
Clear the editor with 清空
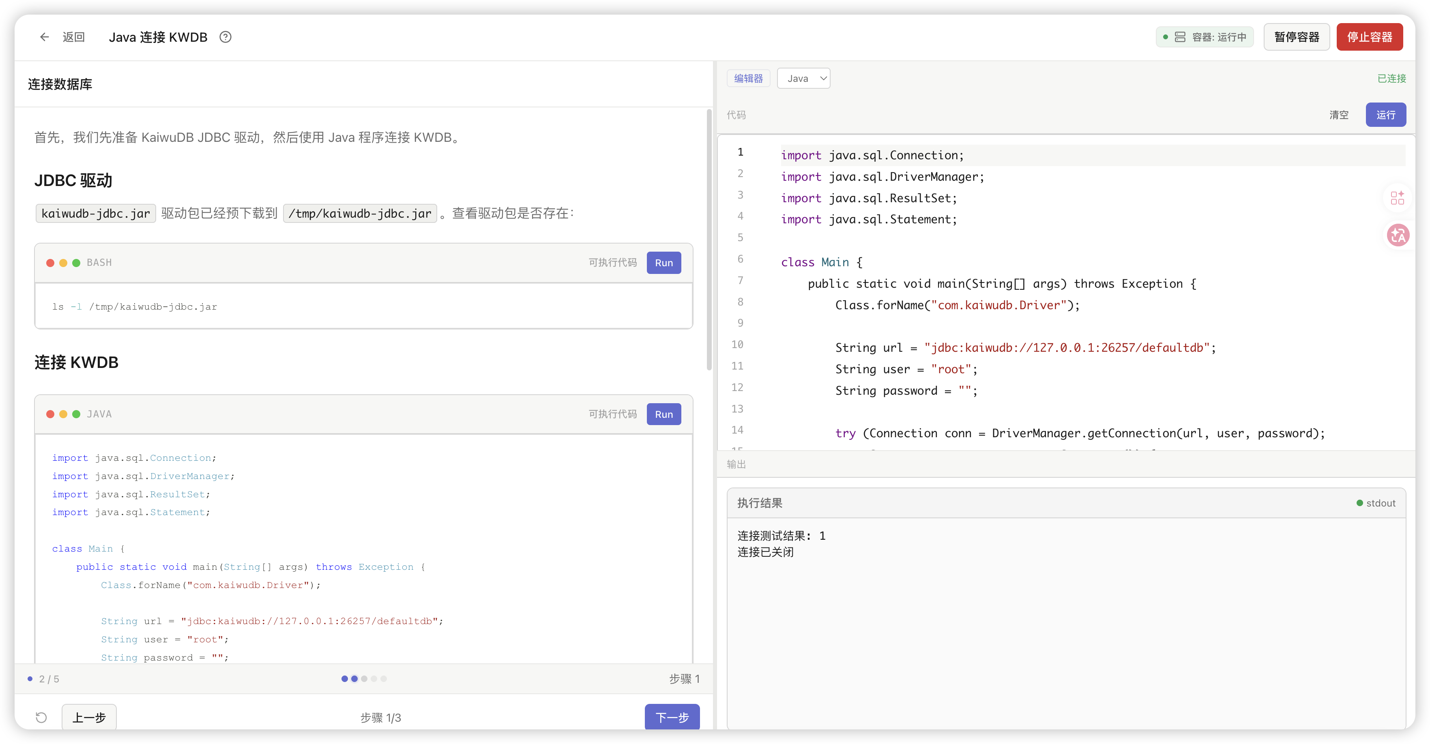coord(1338,115)
